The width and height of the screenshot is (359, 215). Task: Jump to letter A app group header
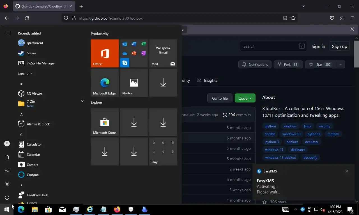point(21,114)
